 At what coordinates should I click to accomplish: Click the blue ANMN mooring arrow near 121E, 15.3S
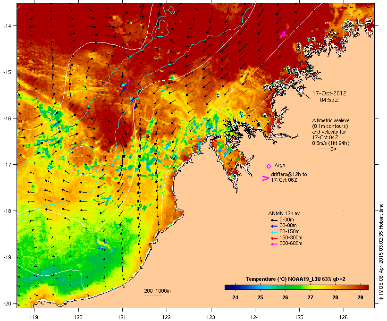click(125, 86)
